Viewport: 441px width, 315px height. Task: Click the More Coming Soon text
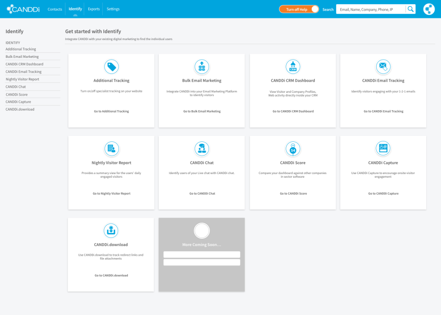[202, 245]
